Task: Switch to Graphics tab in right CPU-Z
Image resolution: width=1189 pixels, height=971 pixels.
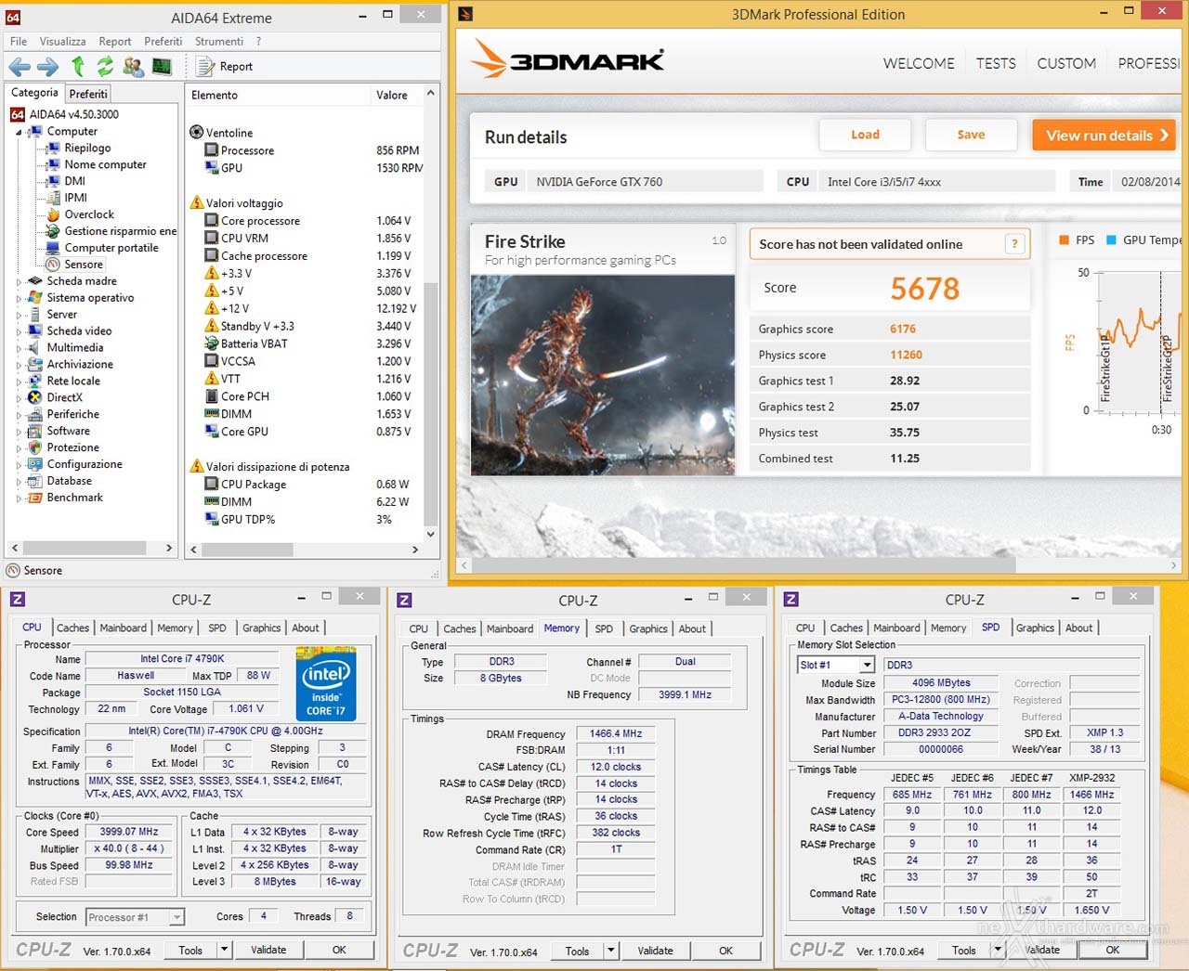Action: (1035, 628)
